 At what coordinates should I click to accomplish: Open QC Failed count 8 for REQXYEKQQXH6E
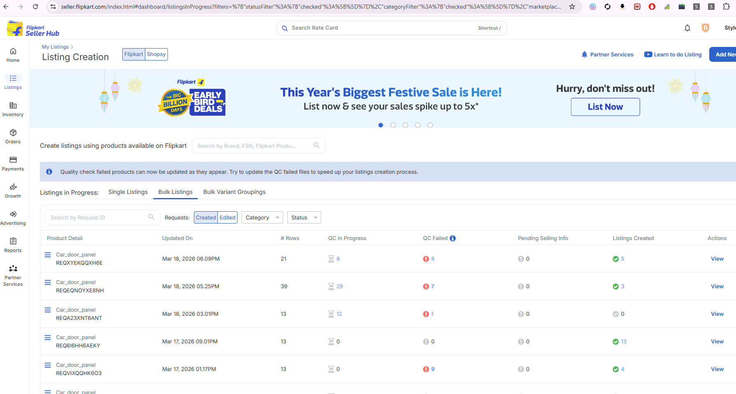(433, 259)
